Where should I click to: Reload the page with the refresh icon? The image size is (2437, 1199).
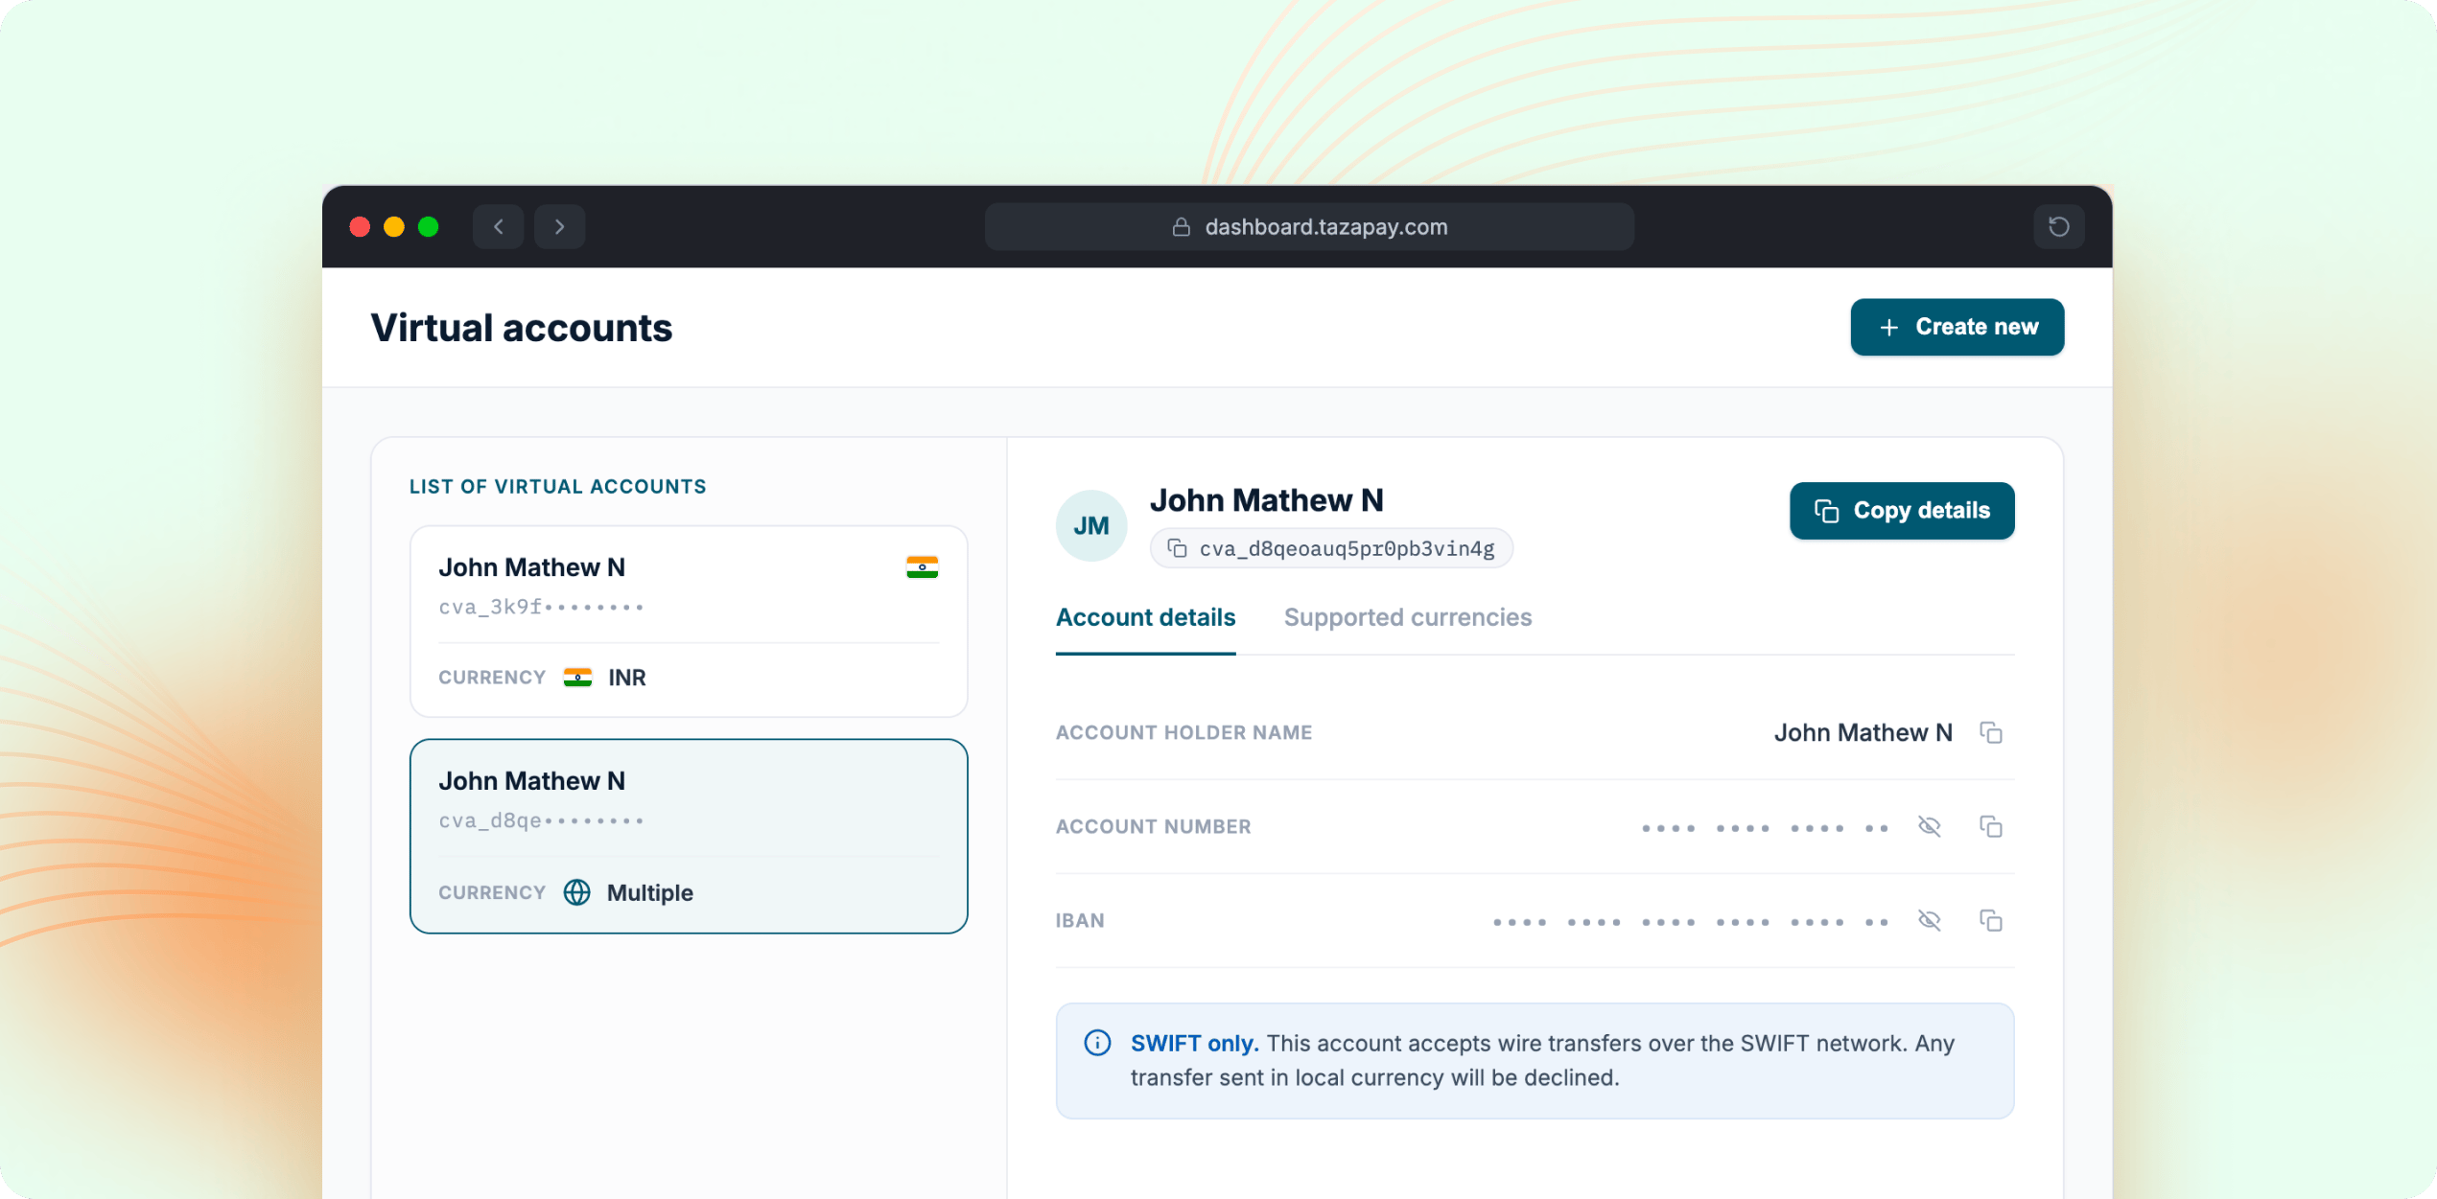click(2058, 227)
